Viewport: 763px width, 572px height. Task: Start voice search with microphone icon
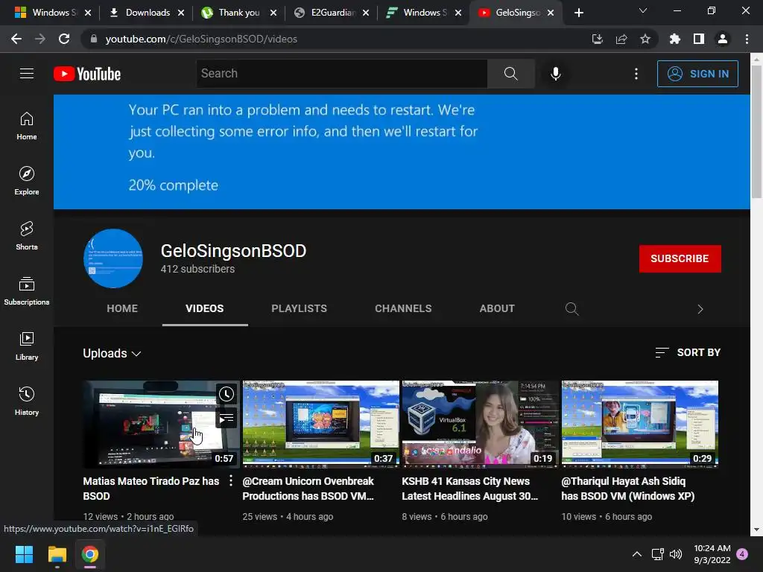pos(555,74)
